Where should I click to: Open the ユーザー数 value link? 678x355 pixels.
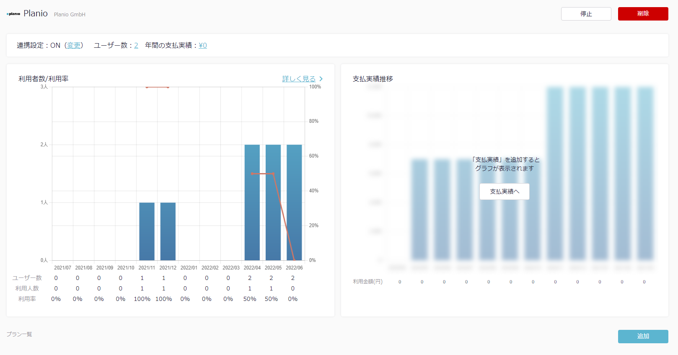[x=136, y=45]
